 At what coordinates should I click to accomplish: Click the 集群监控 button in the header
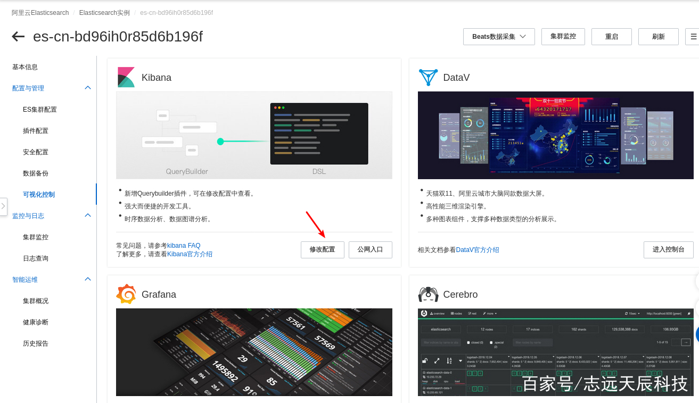click(x=563, y=37)
